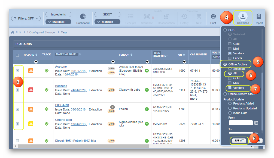Screen dimensions: 274x158
Task: Open the Filters: OFF dropdown
Action: [x=26, y=18]
